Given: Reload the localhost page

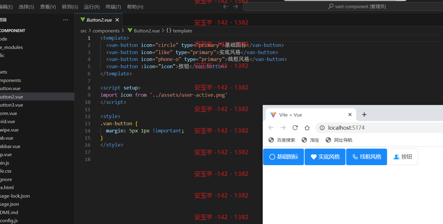Looking at the screenshot, I should pos(295,128).
